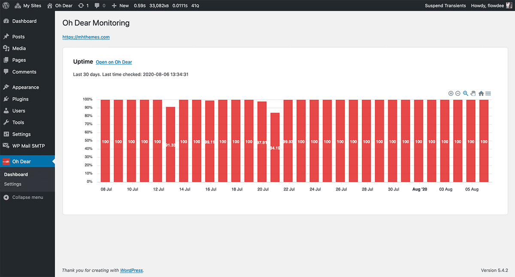Click the red Oh Dear logo icon
This screenshot has width=515, height=277.
pyautogui.click(x=6, y=161)
